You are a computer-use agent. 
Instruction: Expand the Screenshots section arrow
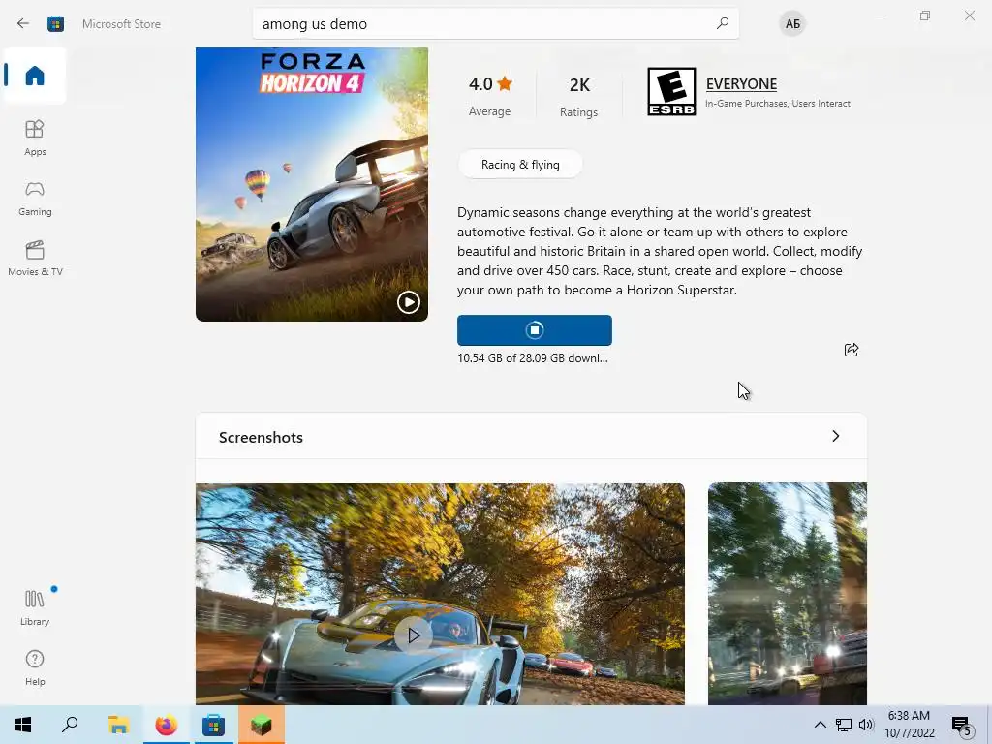point(836,436)
